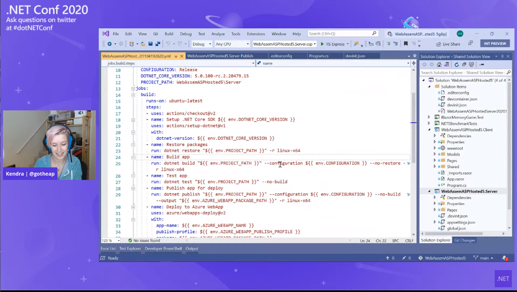
Task: Click the bookmark toolbar icon
Action: point(405,44)
